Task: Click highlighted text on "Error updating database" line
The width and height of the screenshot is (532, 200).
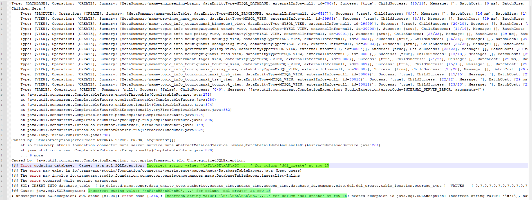Action: pyautogui.click(x=238, y=165)
